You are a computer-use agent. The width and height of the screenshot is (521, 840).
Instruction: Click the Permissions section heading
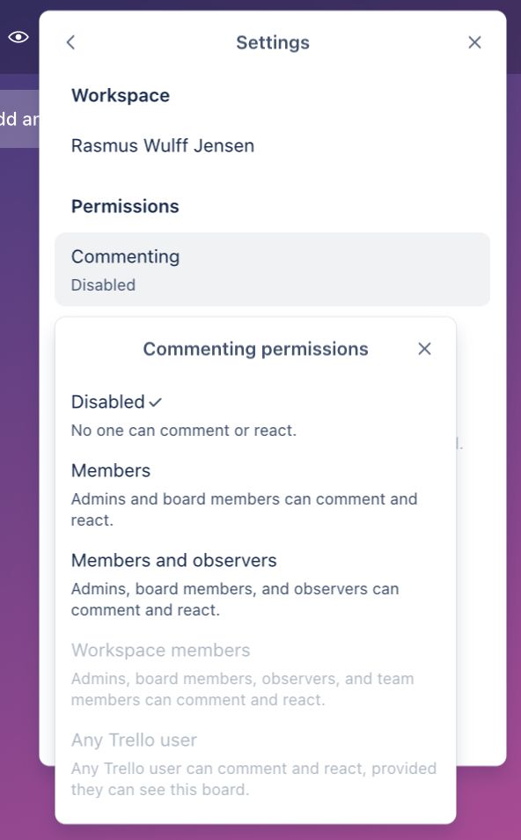coord(125,206)
